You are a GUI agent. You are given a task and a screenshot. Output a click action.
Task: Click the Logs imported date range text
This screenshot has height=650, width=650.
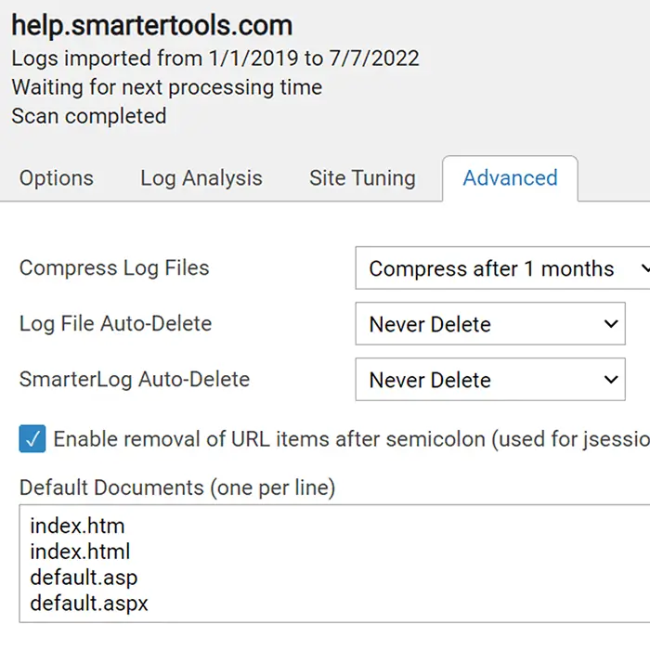pyautogui.click(x=215, y=58)
